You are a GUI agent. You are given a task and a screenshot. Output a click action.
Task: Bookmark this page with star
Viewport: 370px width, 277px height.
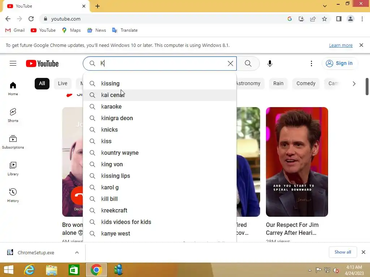click(x=324, y=19)
